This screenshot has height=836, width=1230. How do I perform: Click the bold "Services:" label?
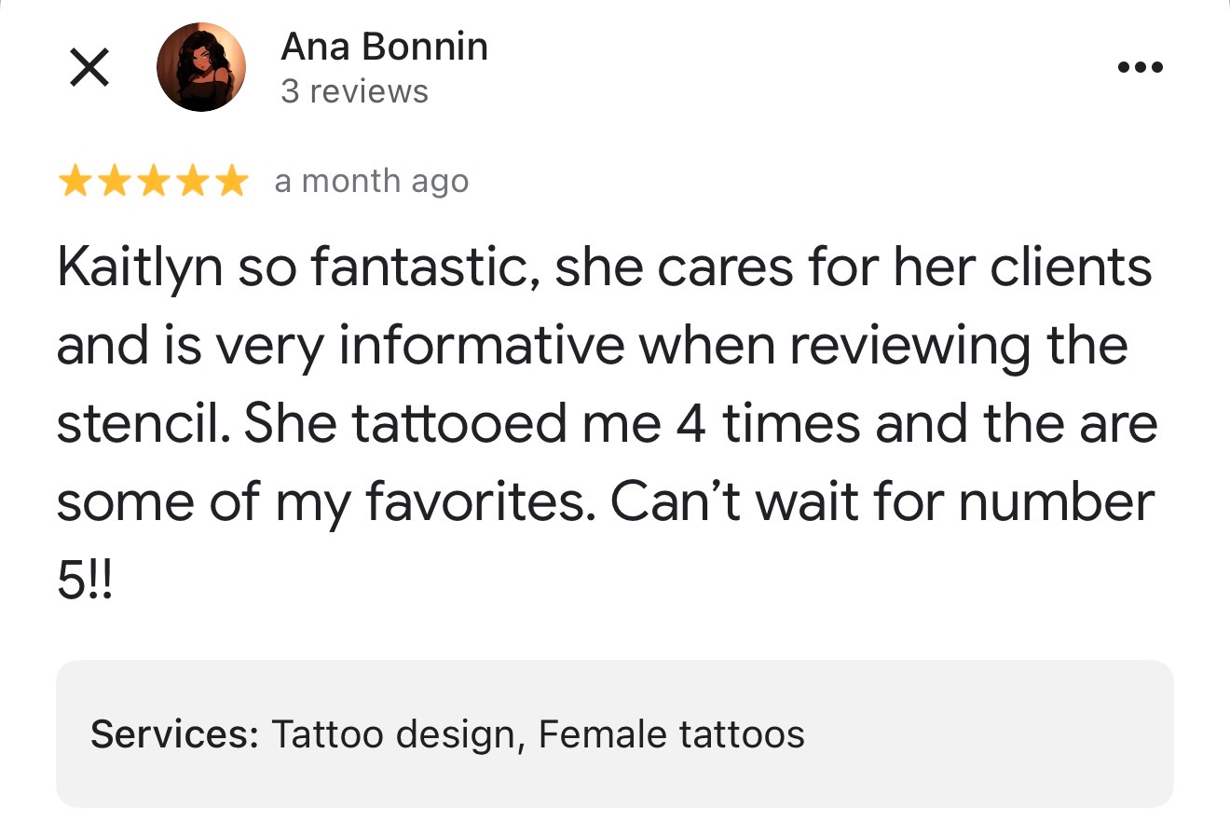[x=174, y=734]
